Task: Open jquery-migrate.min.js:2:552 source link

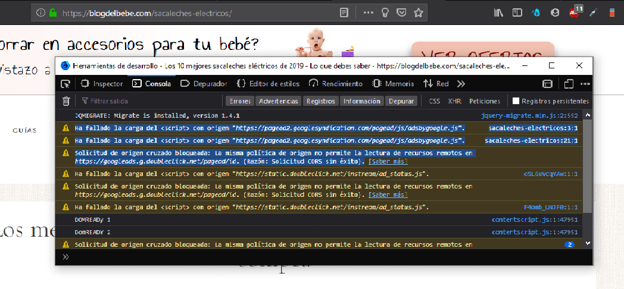Action: (529, 116)
